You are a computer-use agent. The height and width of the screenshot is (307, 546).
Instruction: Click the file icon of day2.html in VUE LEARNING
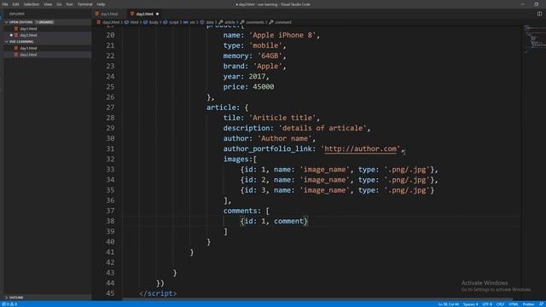pyautogui.click(x=16, y=55)
